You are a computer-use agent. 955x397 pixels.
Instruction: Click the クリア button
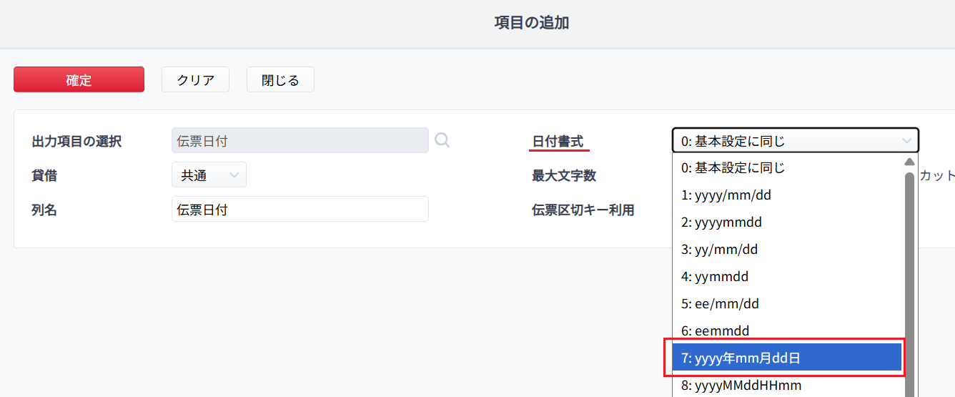coord(195,79)
